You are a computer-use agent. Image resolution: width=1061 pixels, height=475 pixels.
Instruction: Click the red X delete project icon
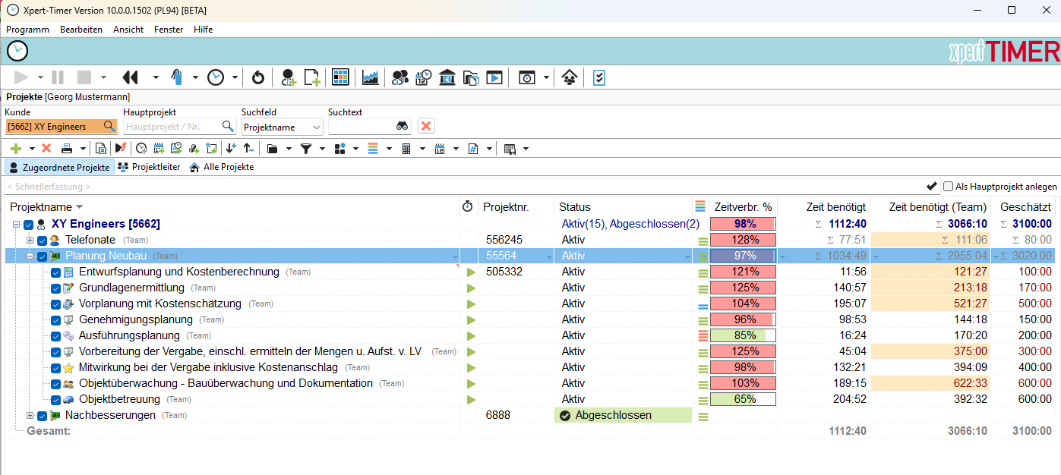click(46, 149)
